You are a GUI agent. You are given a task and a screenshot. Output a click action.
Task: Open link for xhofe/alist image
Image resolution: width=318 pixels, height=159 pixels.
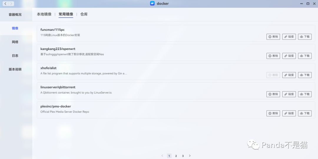pos(289,75)
